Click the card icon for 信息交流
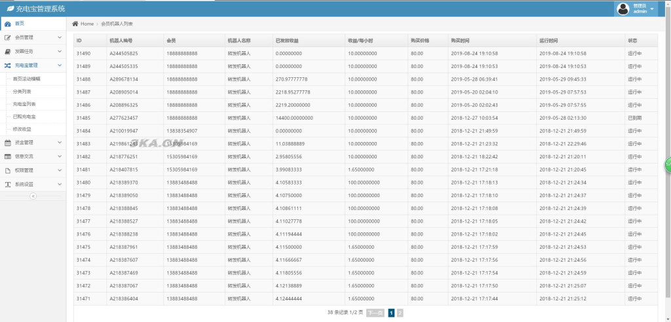 [7, 156]
